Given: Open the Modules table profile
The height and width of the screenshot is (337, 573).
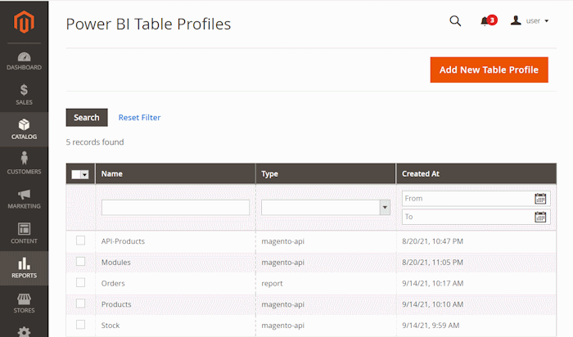Looking at the screenshot, I should pos(116,262).
